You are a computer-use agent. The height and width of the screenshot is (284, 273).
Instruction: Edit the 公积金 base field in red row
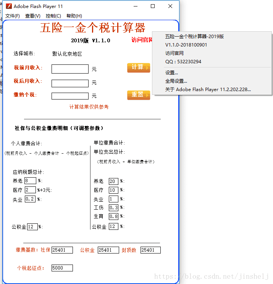[x=108, y=250]
